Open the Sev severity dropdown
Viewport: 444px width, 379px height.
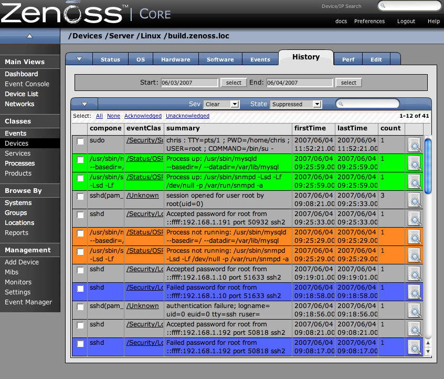(221, 104)
